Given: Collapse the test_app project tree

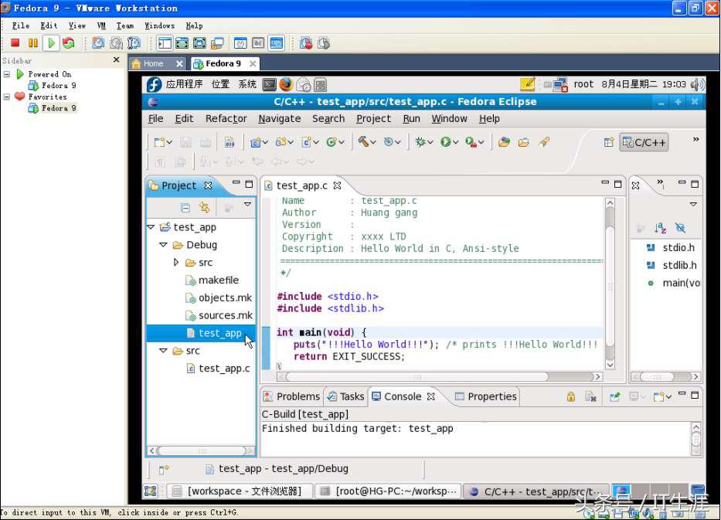Looking at the screenshot, I should coord(151,226).
